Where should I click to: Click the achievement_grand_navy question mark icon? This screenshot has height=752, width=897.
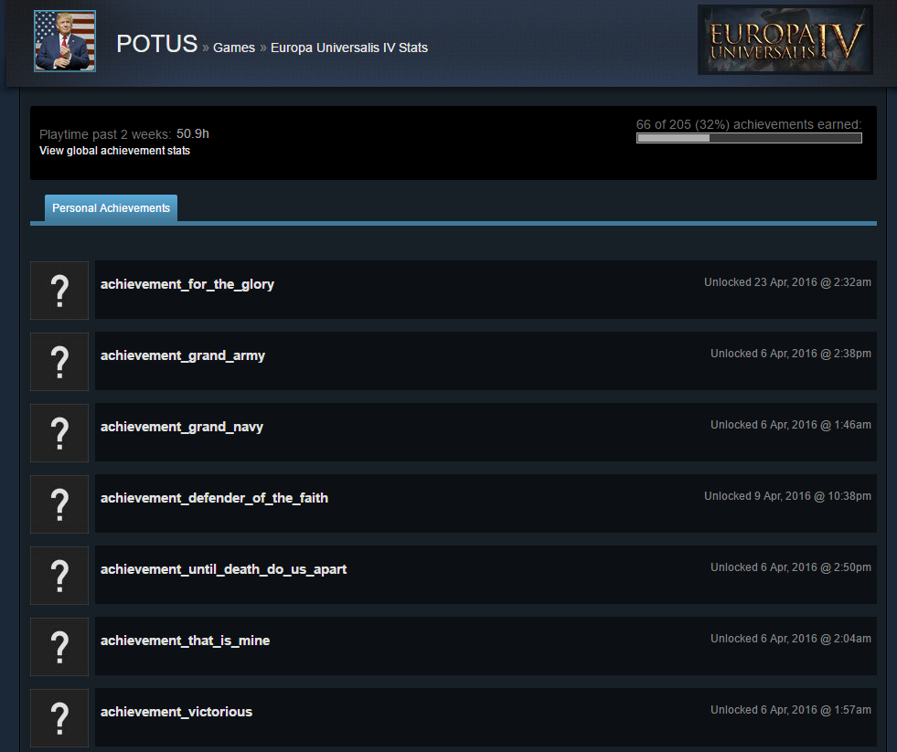coord(59,433)
